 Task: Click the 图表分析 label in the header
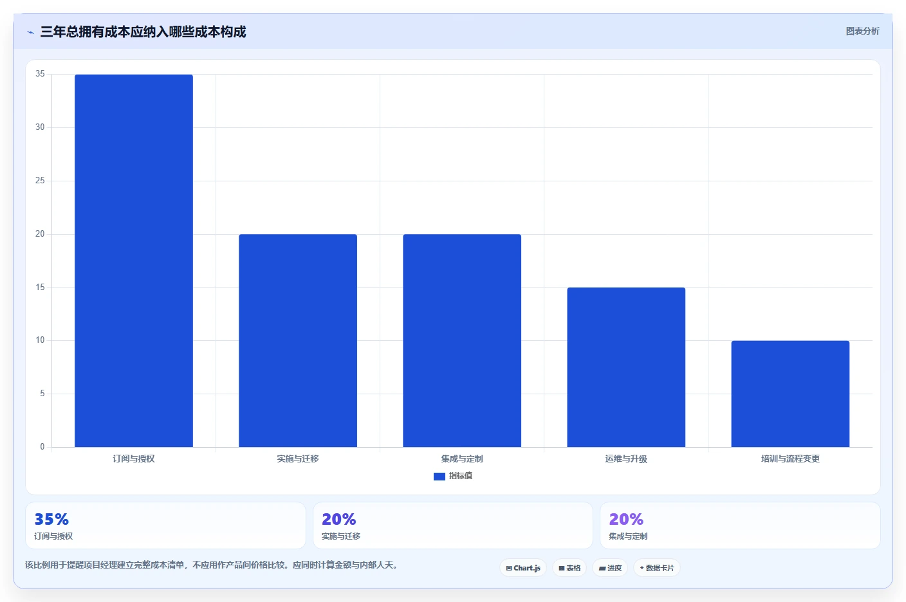[x=862, y=31]
